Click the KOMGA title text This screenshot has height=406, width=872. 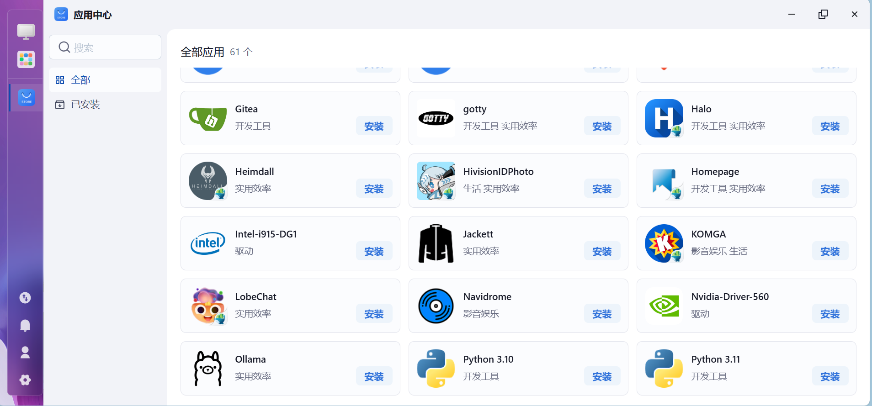pyautogui.click(x=708, y=234)
